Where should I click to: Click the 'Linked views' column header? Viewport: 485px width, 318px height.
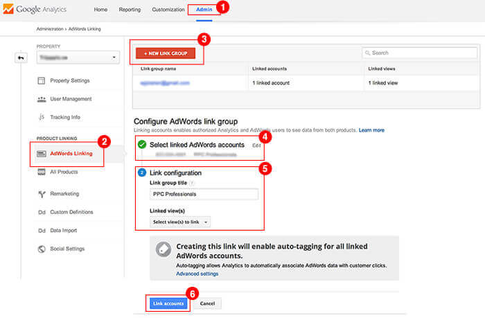coord(381,69)
